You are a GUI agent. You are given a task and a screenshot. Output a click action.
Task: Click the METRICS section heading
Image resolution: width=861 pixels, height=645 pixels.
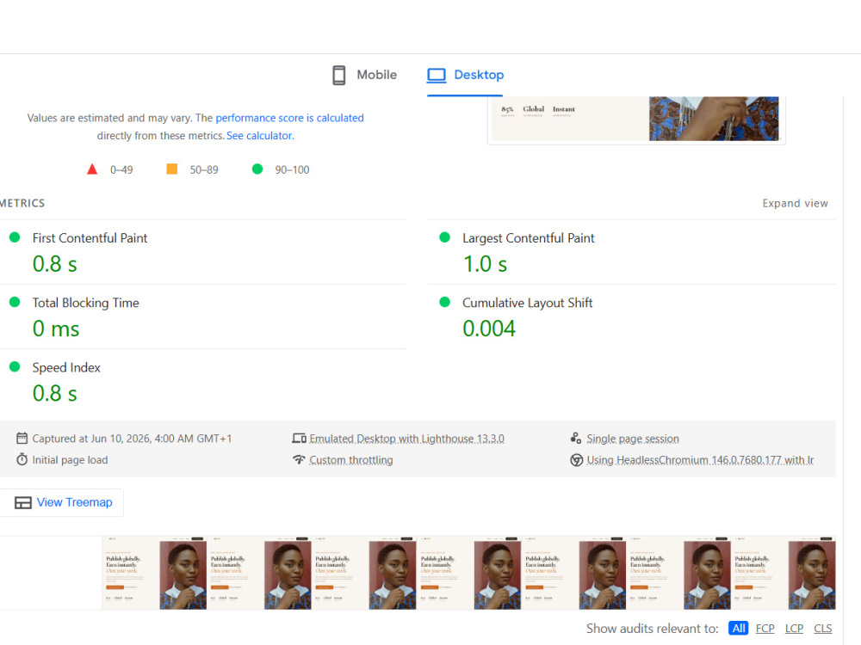22,204
